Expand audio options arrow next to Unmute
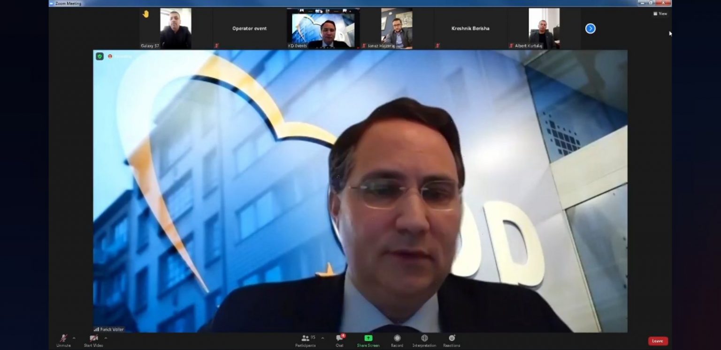This screenshot has height=350, width=721. pyautogui.click(x=74, y=338)
